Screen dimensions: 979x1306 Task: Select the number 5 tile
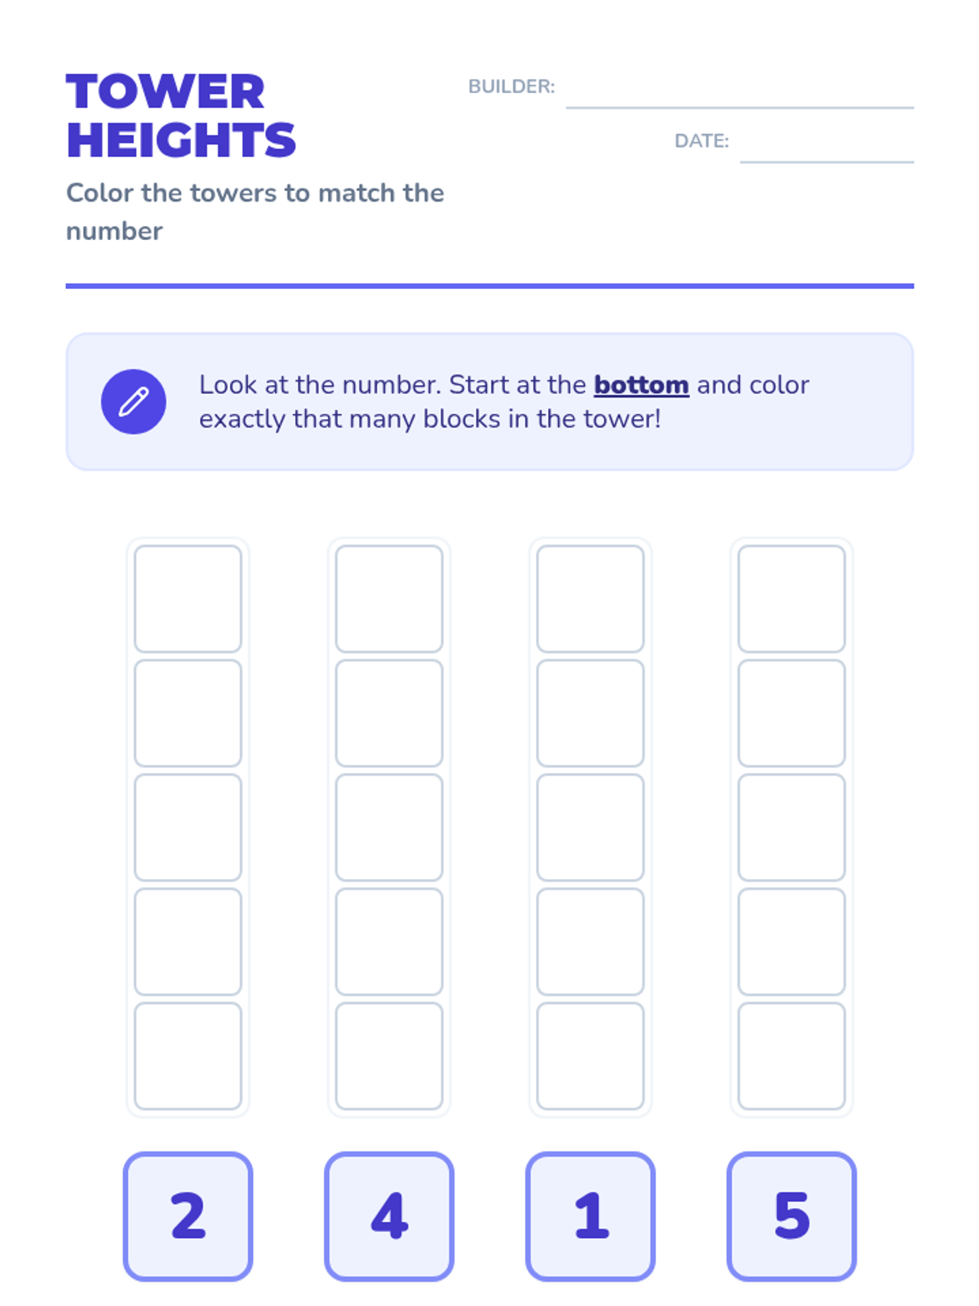point(791,1216)
